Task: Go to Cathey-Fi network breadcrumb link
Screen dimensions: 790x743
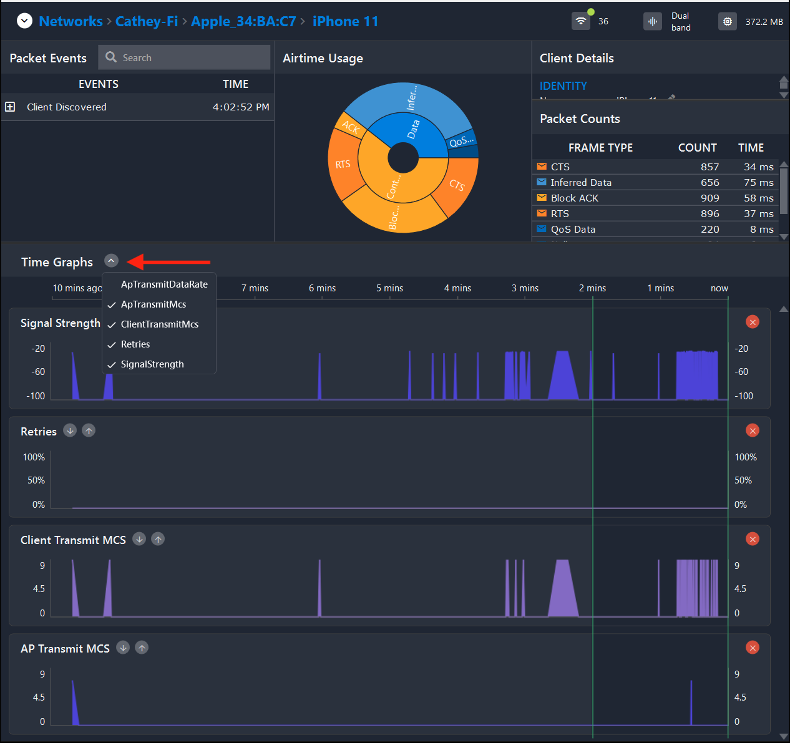Action: (147, 21)
